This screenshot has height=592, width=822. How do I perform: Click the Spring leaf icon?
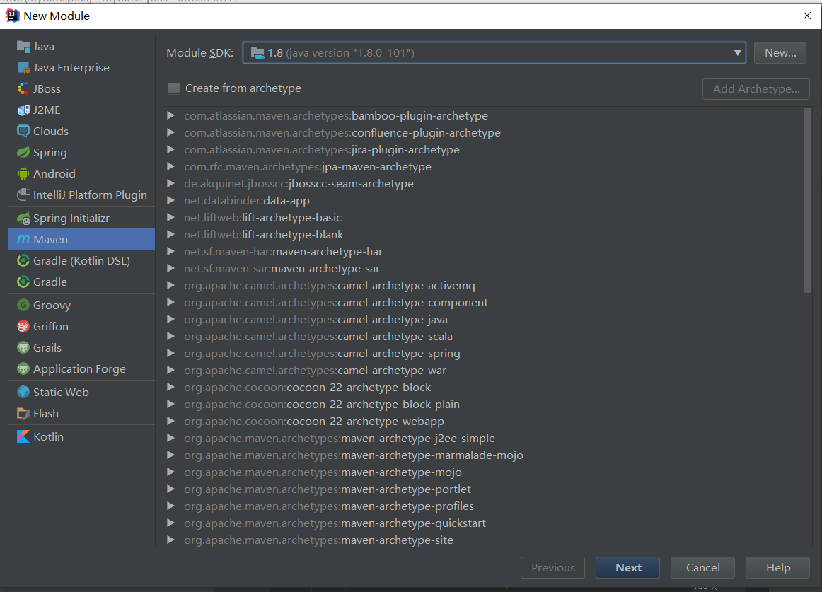tap(23, 153)
